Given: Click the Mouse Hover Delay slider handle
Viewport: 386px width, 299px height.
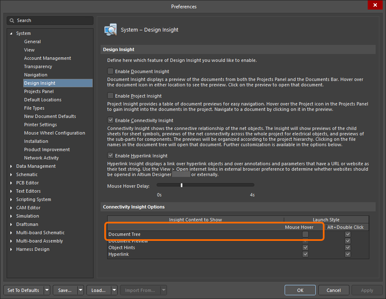Looking at the screenshot, I should 182,185.
